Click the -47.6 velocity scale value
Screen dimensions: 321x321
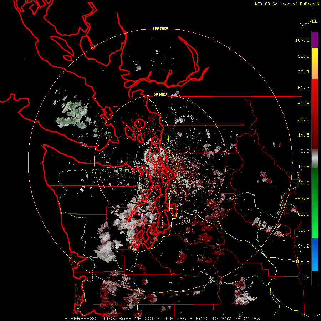pos(302,199)
